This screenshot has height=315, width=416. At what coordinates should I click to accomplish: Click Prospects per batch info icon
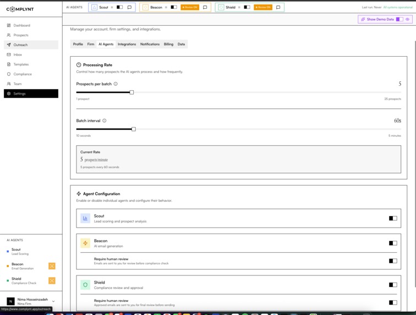tap(116, 84)
